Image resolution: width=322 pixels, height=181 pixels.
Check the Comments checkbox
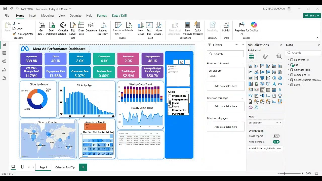(170, 110)
